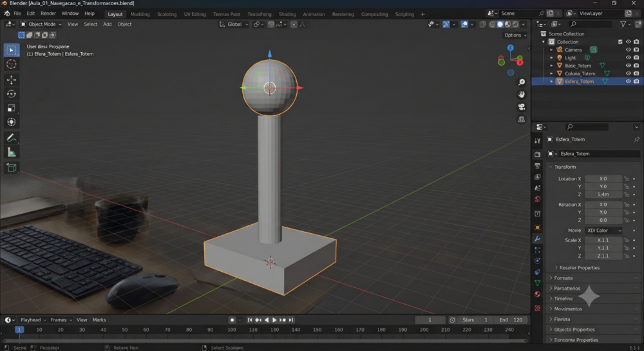
Task: Choose the Move tool
Action: [x=12, y=80]
